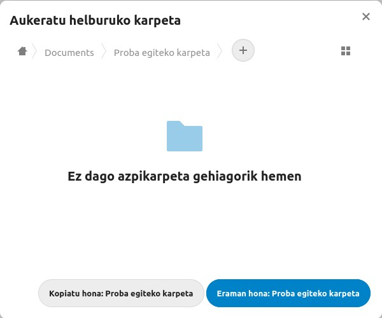Image resolution: width=382 pixels, height=318 pixels.
Task: Click the chevron after the home icon
Action: pyautogui.click(x=36, y=52)
